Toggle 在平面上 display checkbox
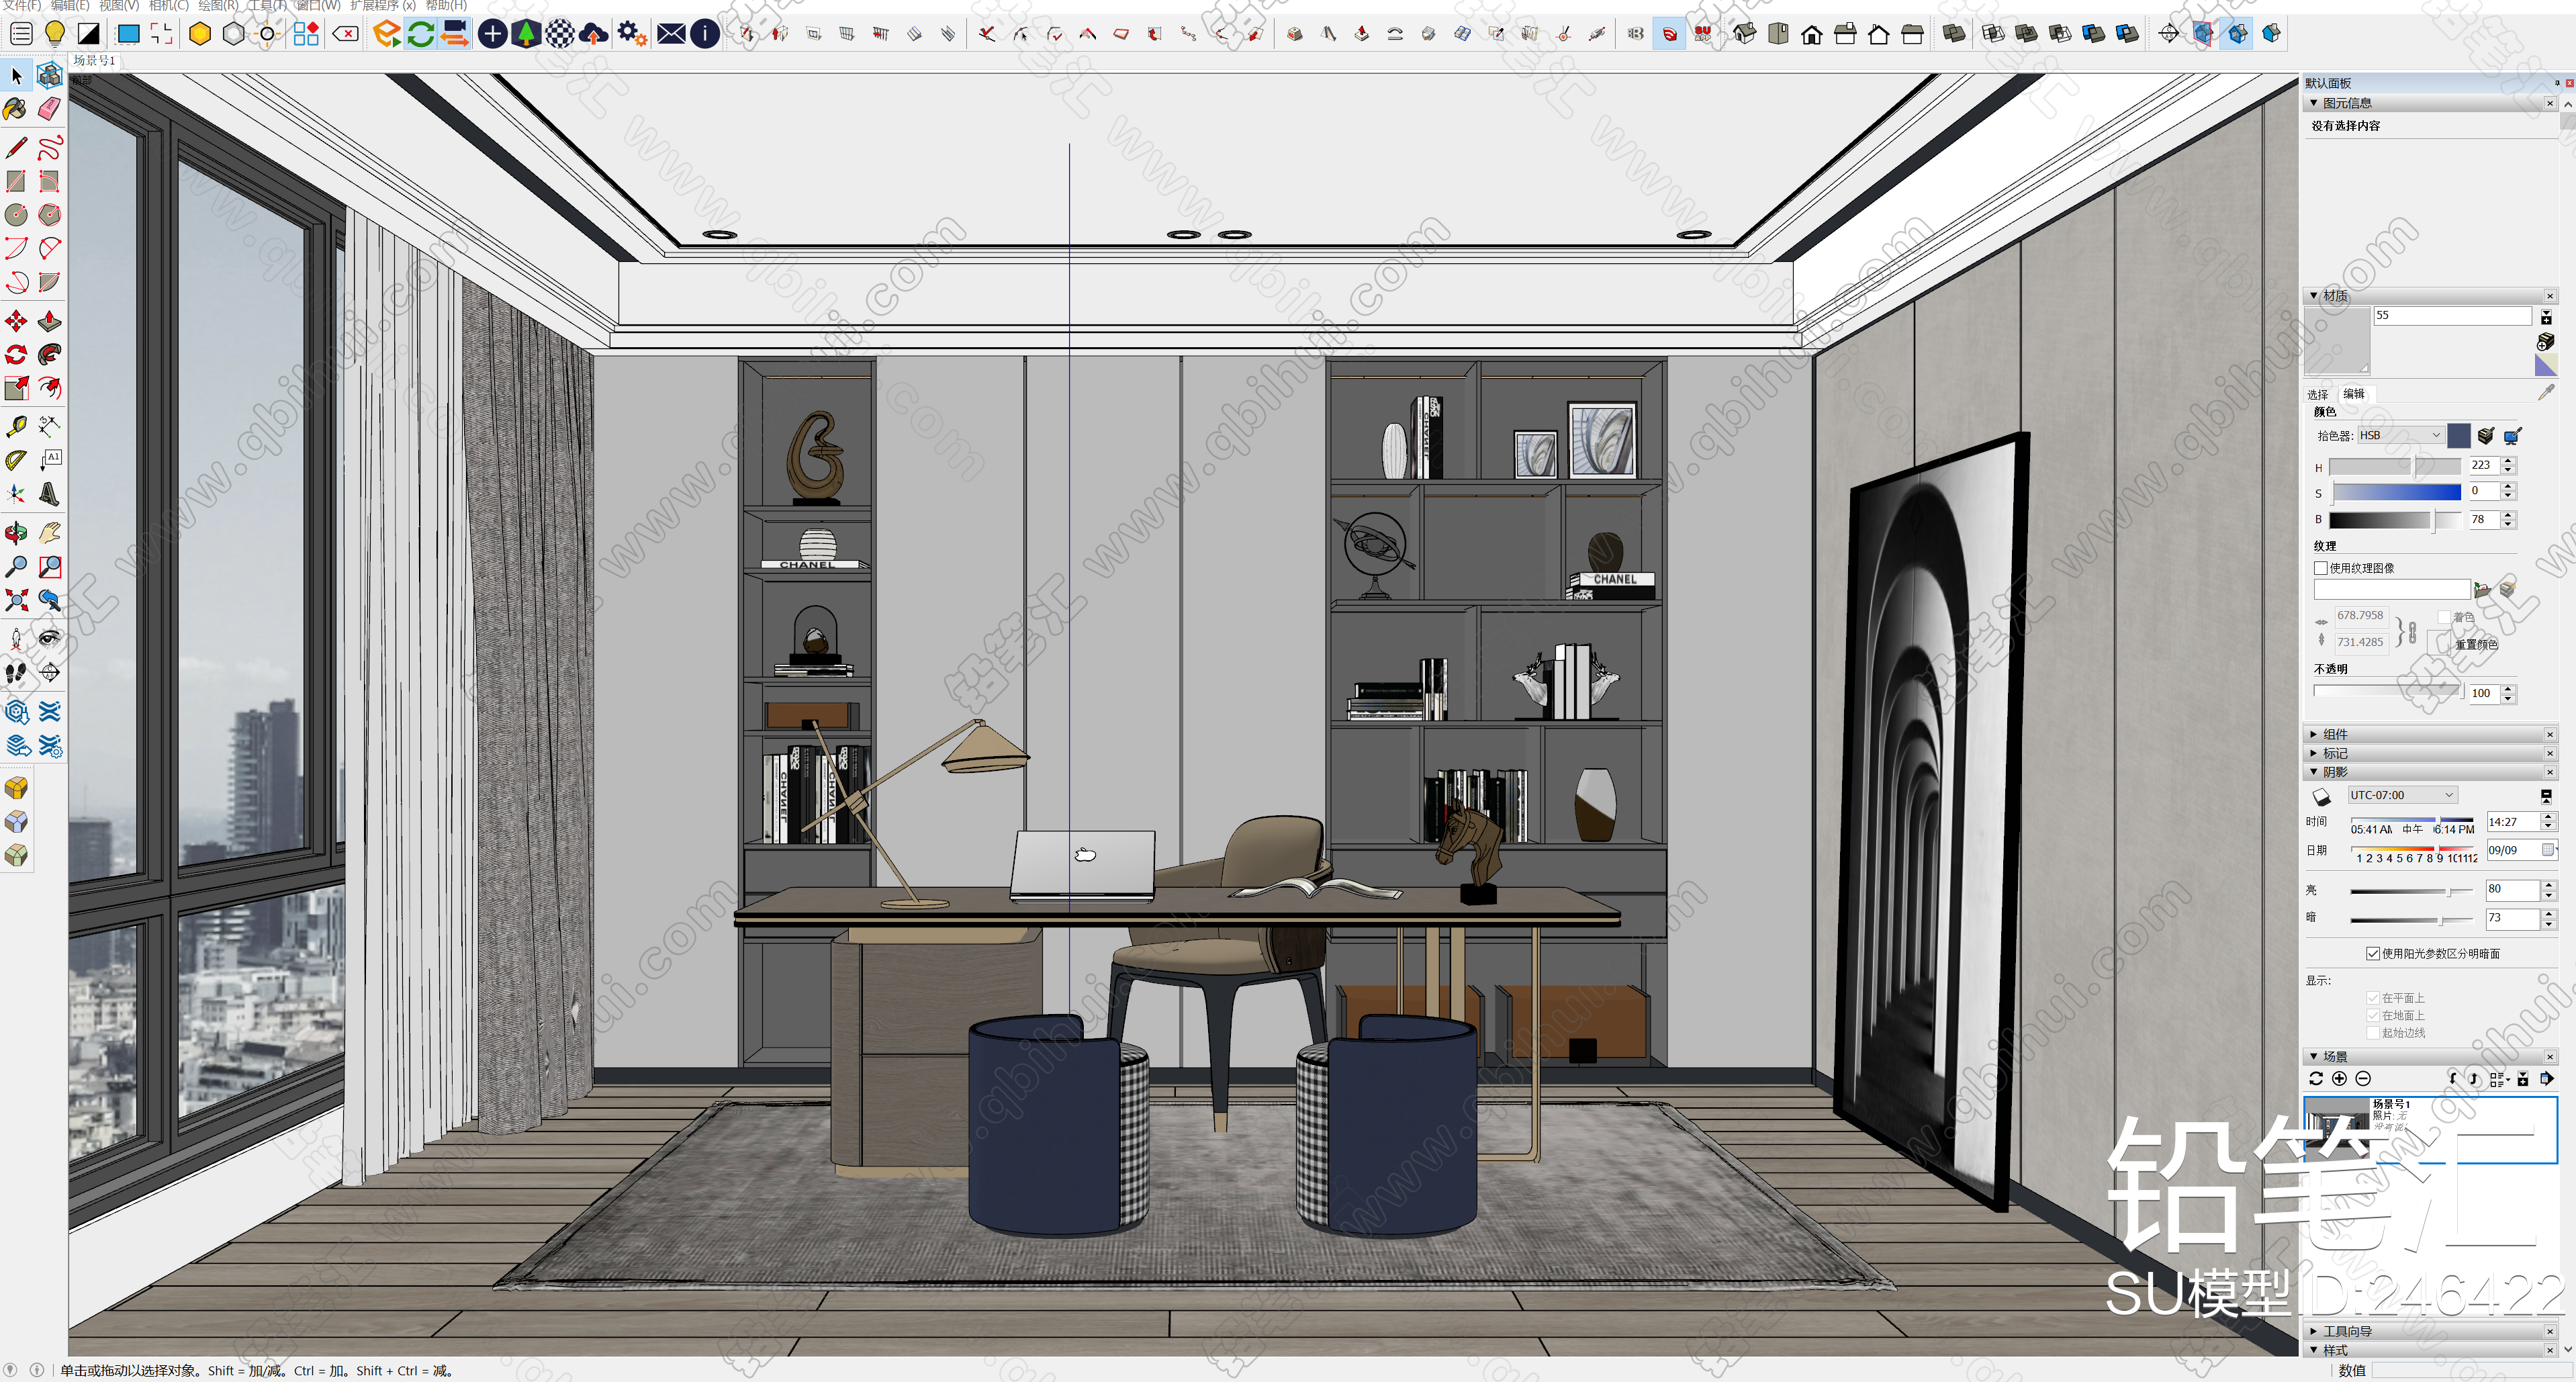This screenshot has width=2576, height=1382. (x=2372, y=998)
